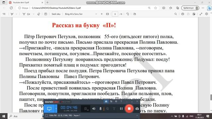The width and height of the screenshot is (212, 119).
Task: Click the page number field showing 6
Action: [x=115, y=14]
